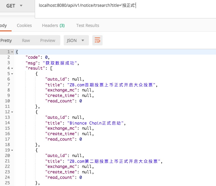Click "create_time": null on line 16
This screenshot has height=186, width=216.
tap(70, 134)
